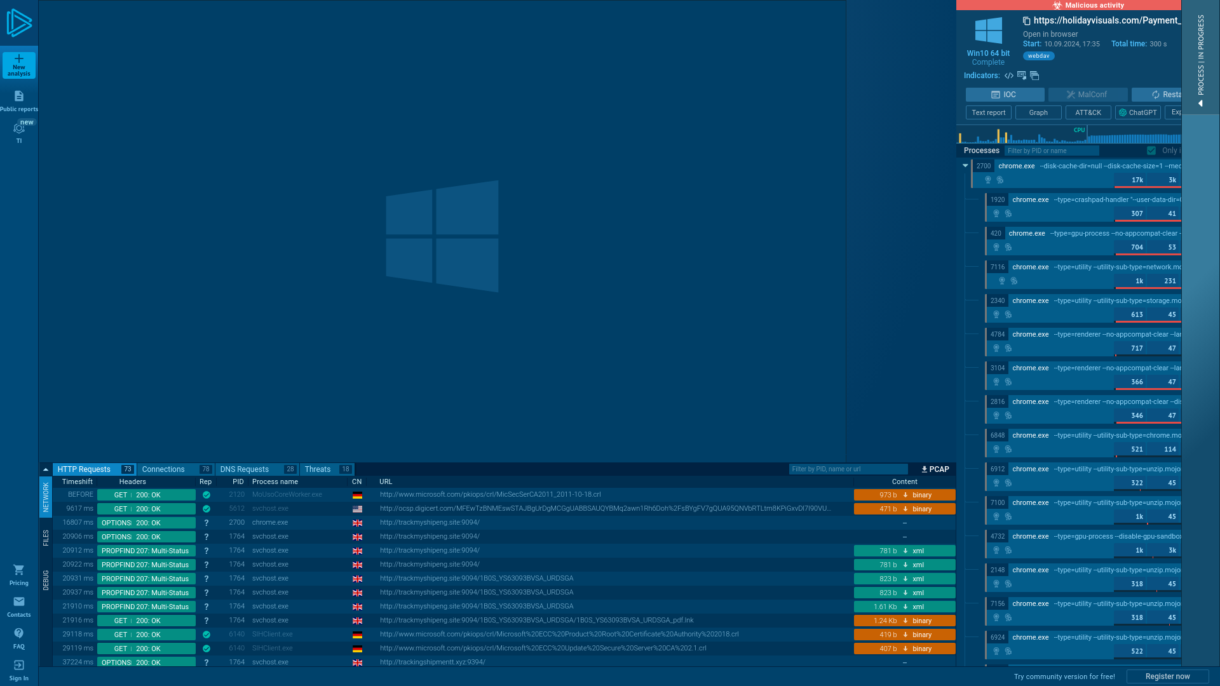Click the Register now button
Viewport: 1220px width, 686px height.
[1167, 676]
